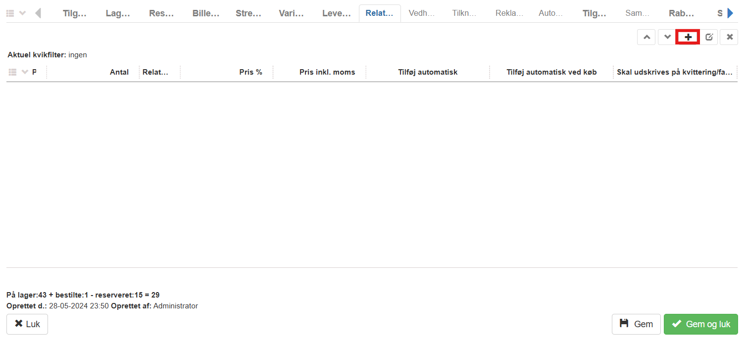Sort by Tilføj automatisk ved køb header
The width and height of the screenshot is (746, 343).
[551, 72]
